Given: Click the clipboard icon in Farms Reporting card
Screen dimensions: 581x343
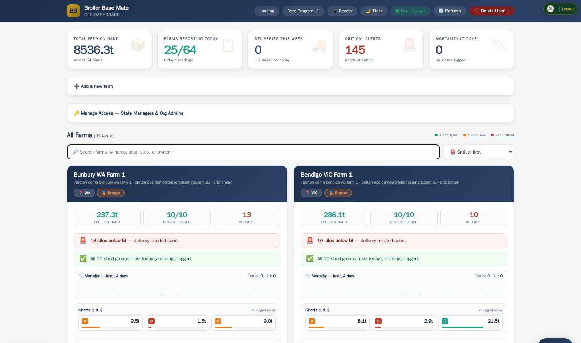Looking at the screenshot, I should pos(228,45).
